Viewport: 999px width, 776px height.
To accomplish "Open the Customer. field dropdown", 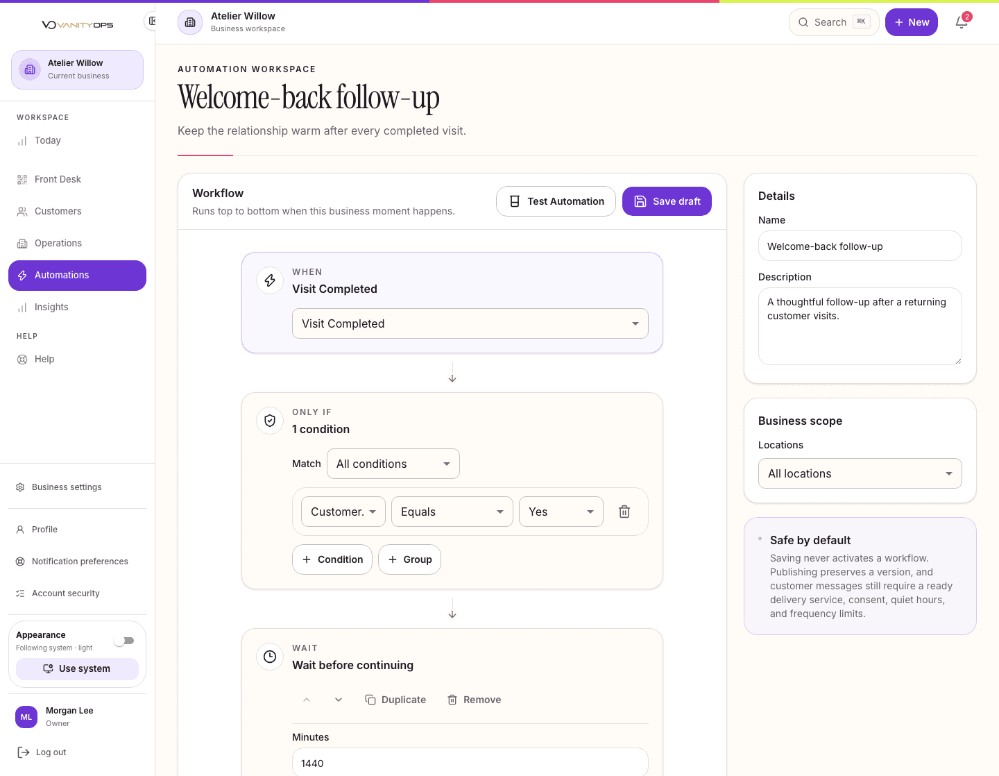I will [343, 512].
